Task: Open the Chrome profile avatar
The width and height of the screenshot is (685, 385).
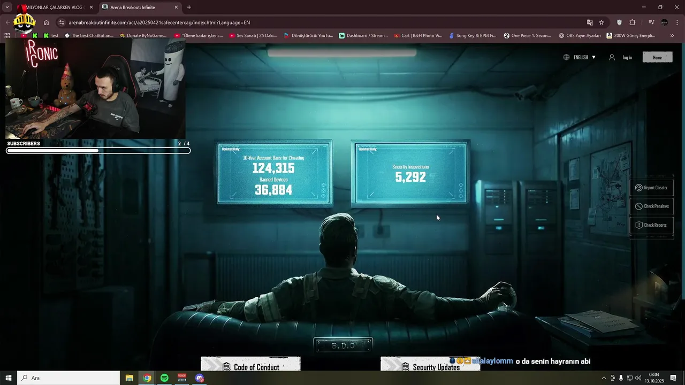Action: point(665,22)
